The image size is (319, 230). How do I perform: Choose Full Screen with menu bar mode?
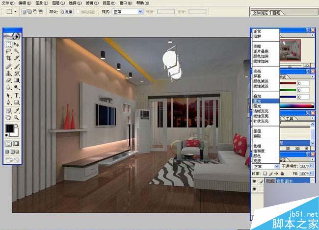[x=12, y=152]
